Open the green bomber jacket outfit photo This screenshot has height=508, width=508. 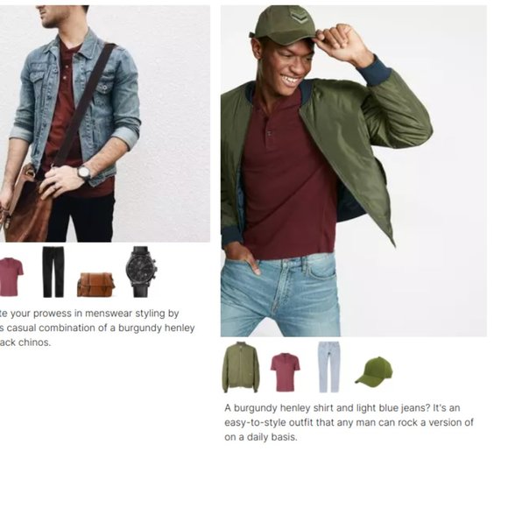tap(354, 171)
